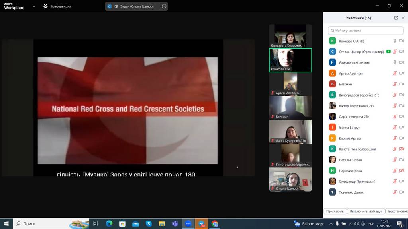Click the disabled camera icon for Константин Головацкий
The height and width of the screenshot is (229, 408).
401,149
